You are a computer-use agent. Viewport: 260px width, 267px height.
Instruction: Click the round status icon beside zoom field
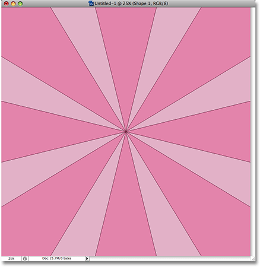25,259
